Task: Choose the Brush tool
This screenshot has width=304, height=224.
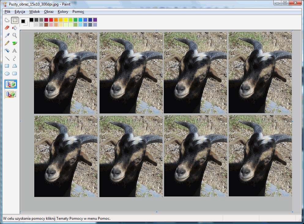Action: pyautogui.click(x=14, y=43)
